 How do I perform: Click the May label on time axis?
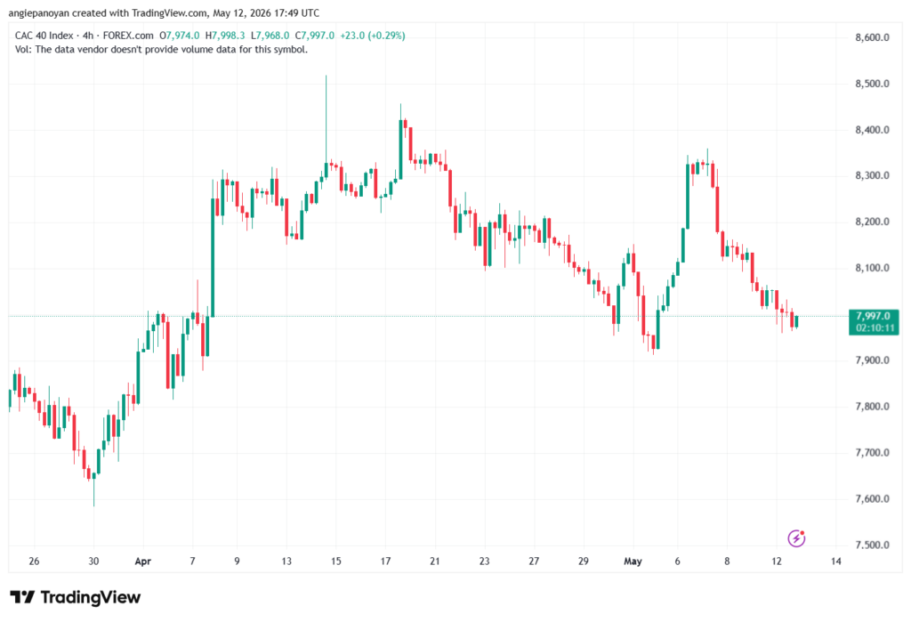[x=633, y=561]
